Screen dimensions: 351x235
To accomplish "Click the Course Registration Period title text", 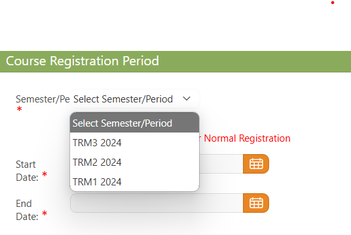I will click(83, 61).
